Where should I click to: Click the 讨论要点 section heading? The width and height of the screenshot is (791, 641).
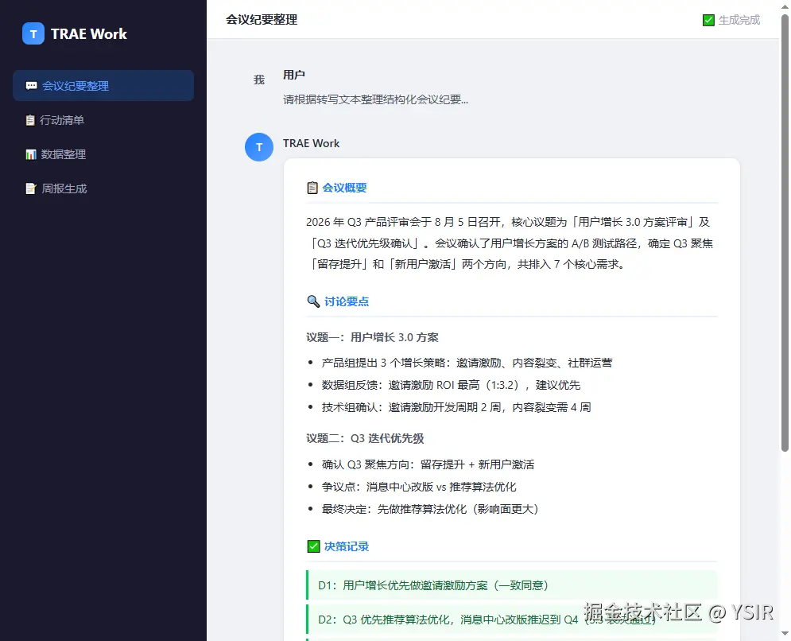pos(347,301)
